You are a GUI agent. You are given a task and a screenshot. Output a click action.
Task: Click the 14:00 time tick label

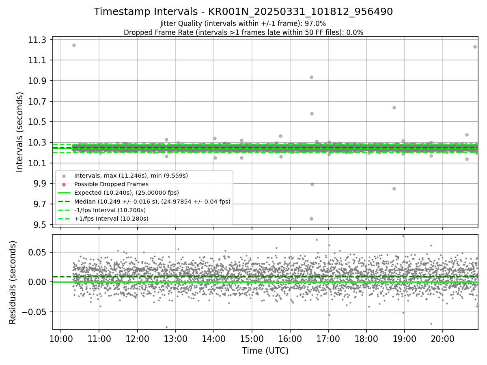click(x=213, y=339)
